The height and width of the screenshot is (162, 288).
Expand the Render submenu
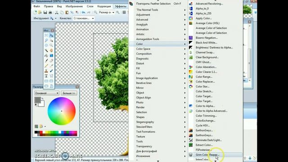tap(158, 107)
